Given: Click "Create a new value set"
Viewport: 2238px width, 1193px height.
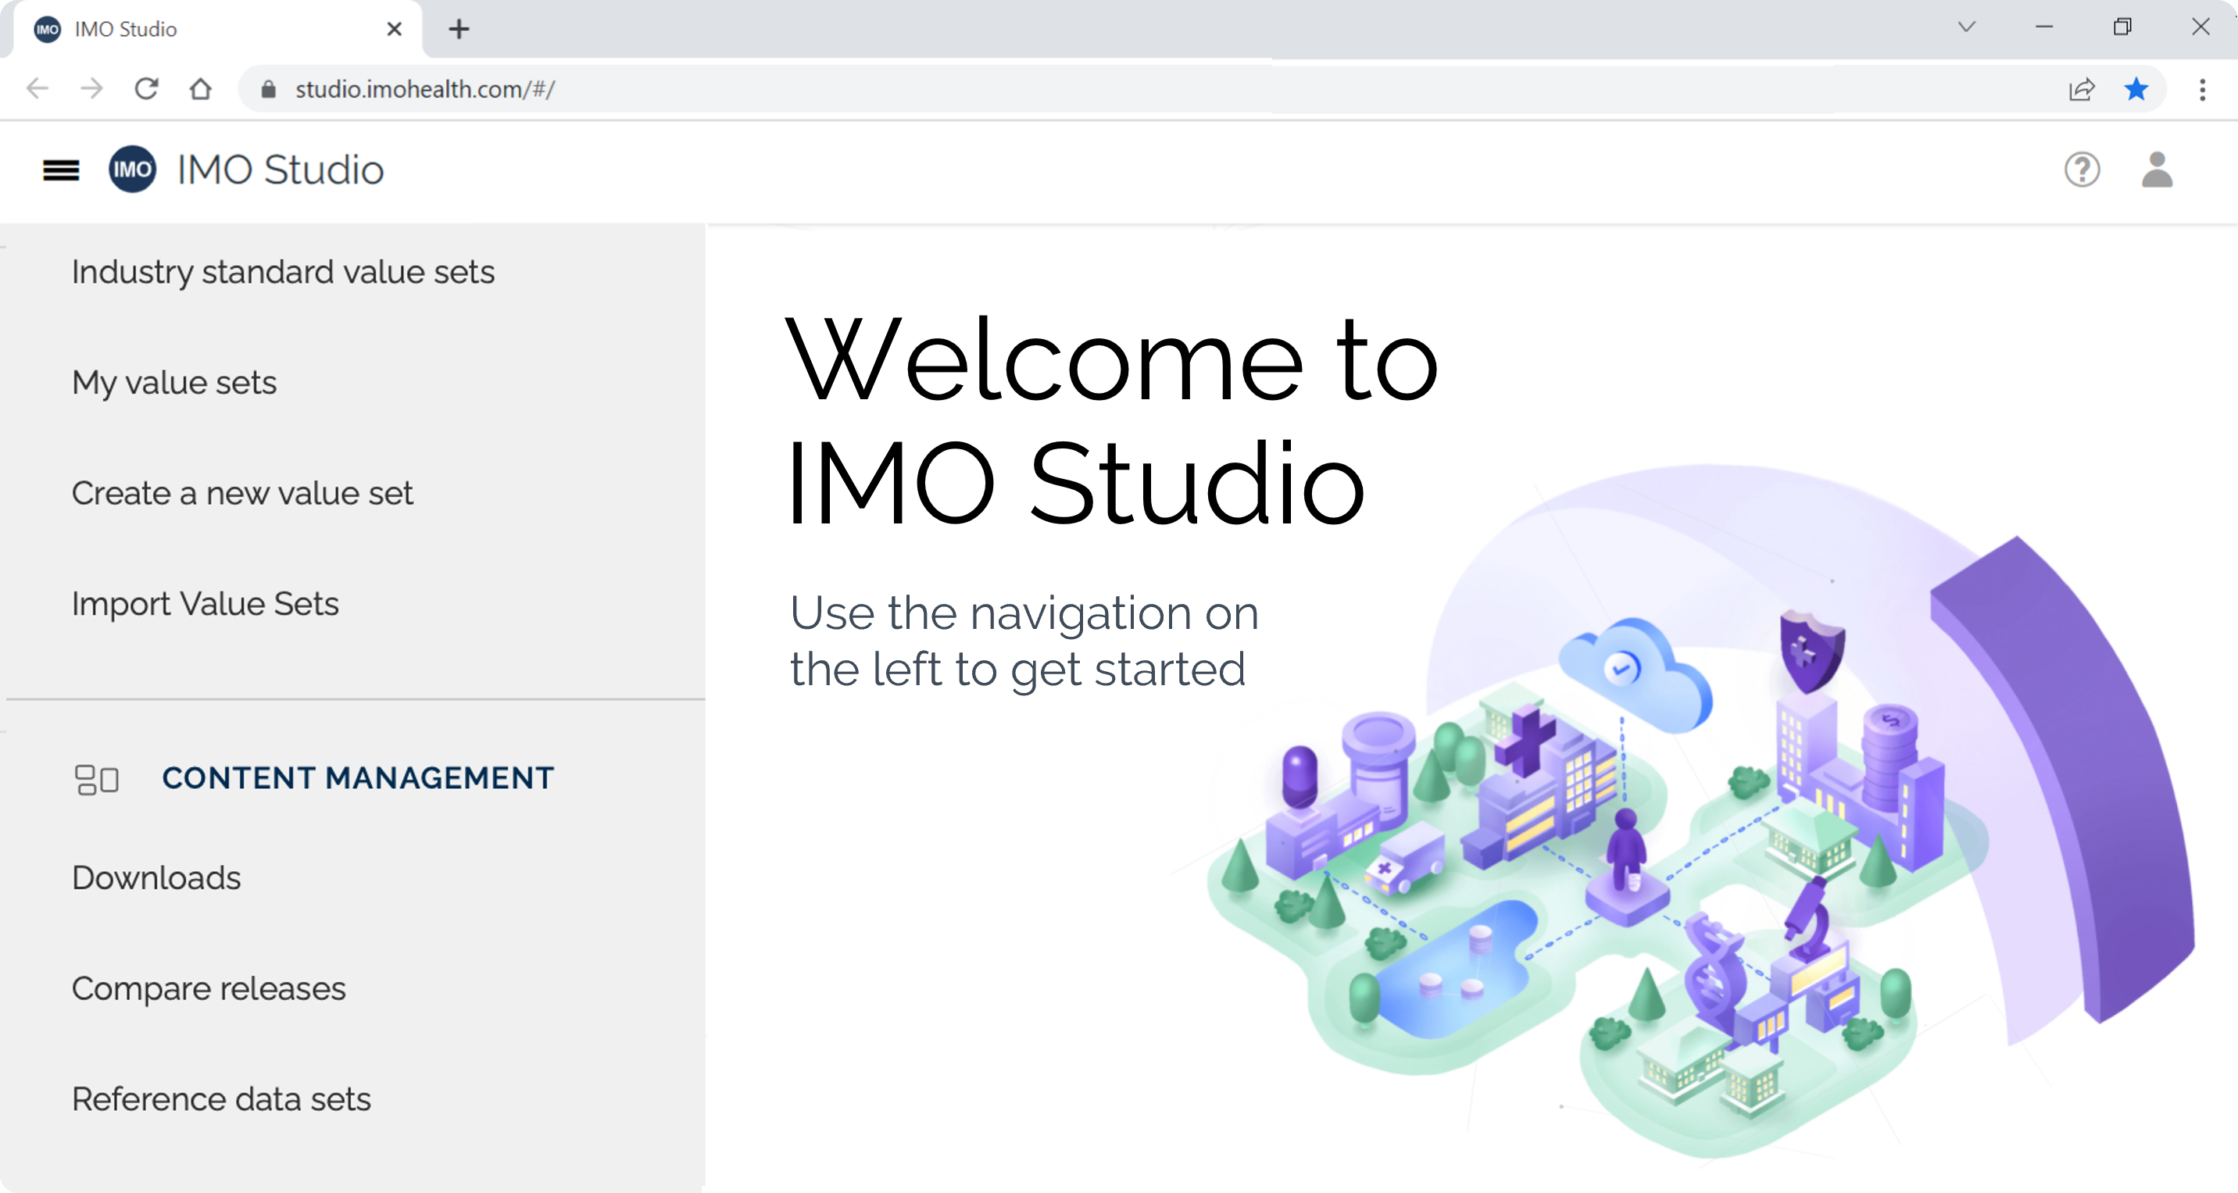Looking at the screenshot, I should click(242, 493).
